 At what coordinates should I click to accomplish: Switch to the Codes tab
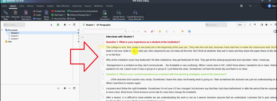click(x=22, y=6)
